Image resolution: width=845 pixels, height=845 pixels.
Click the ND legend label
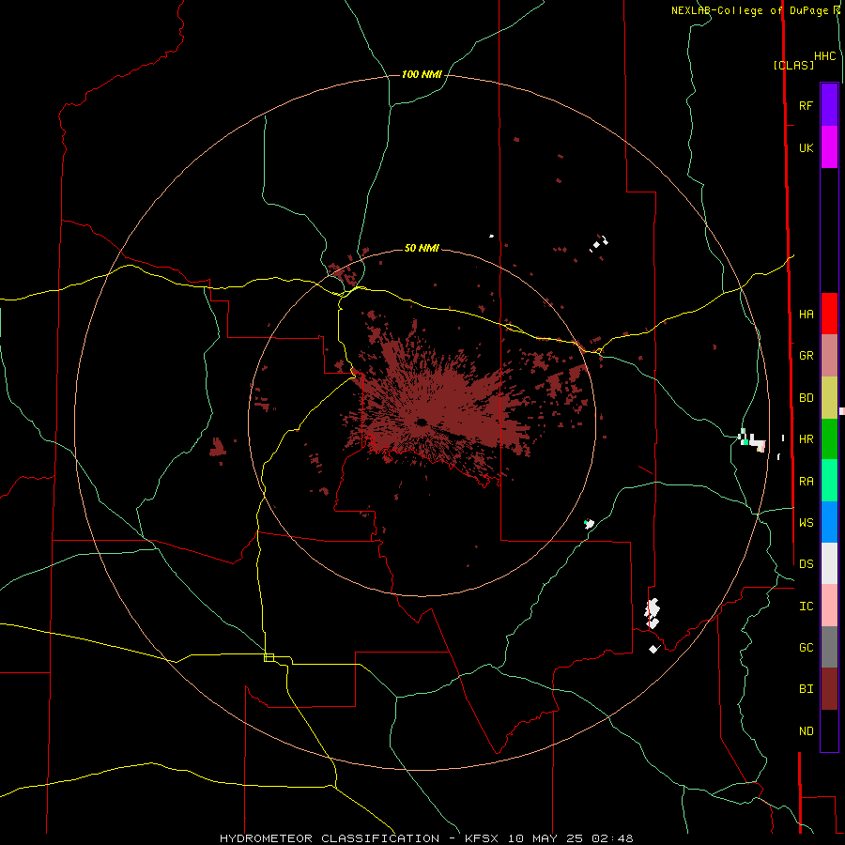[x=806, y=731]
